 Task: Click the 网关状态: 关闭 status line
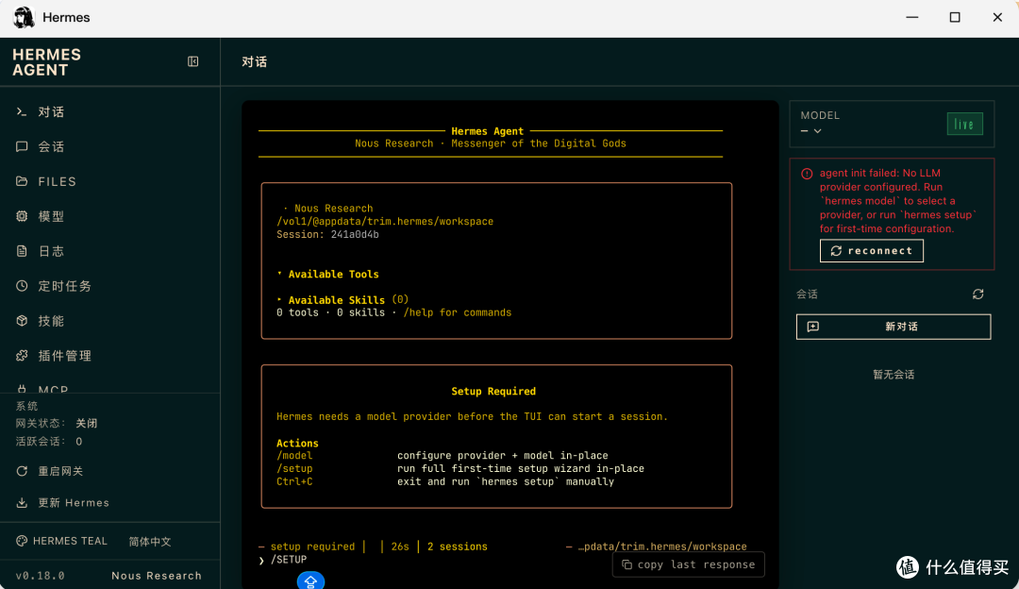57,423
